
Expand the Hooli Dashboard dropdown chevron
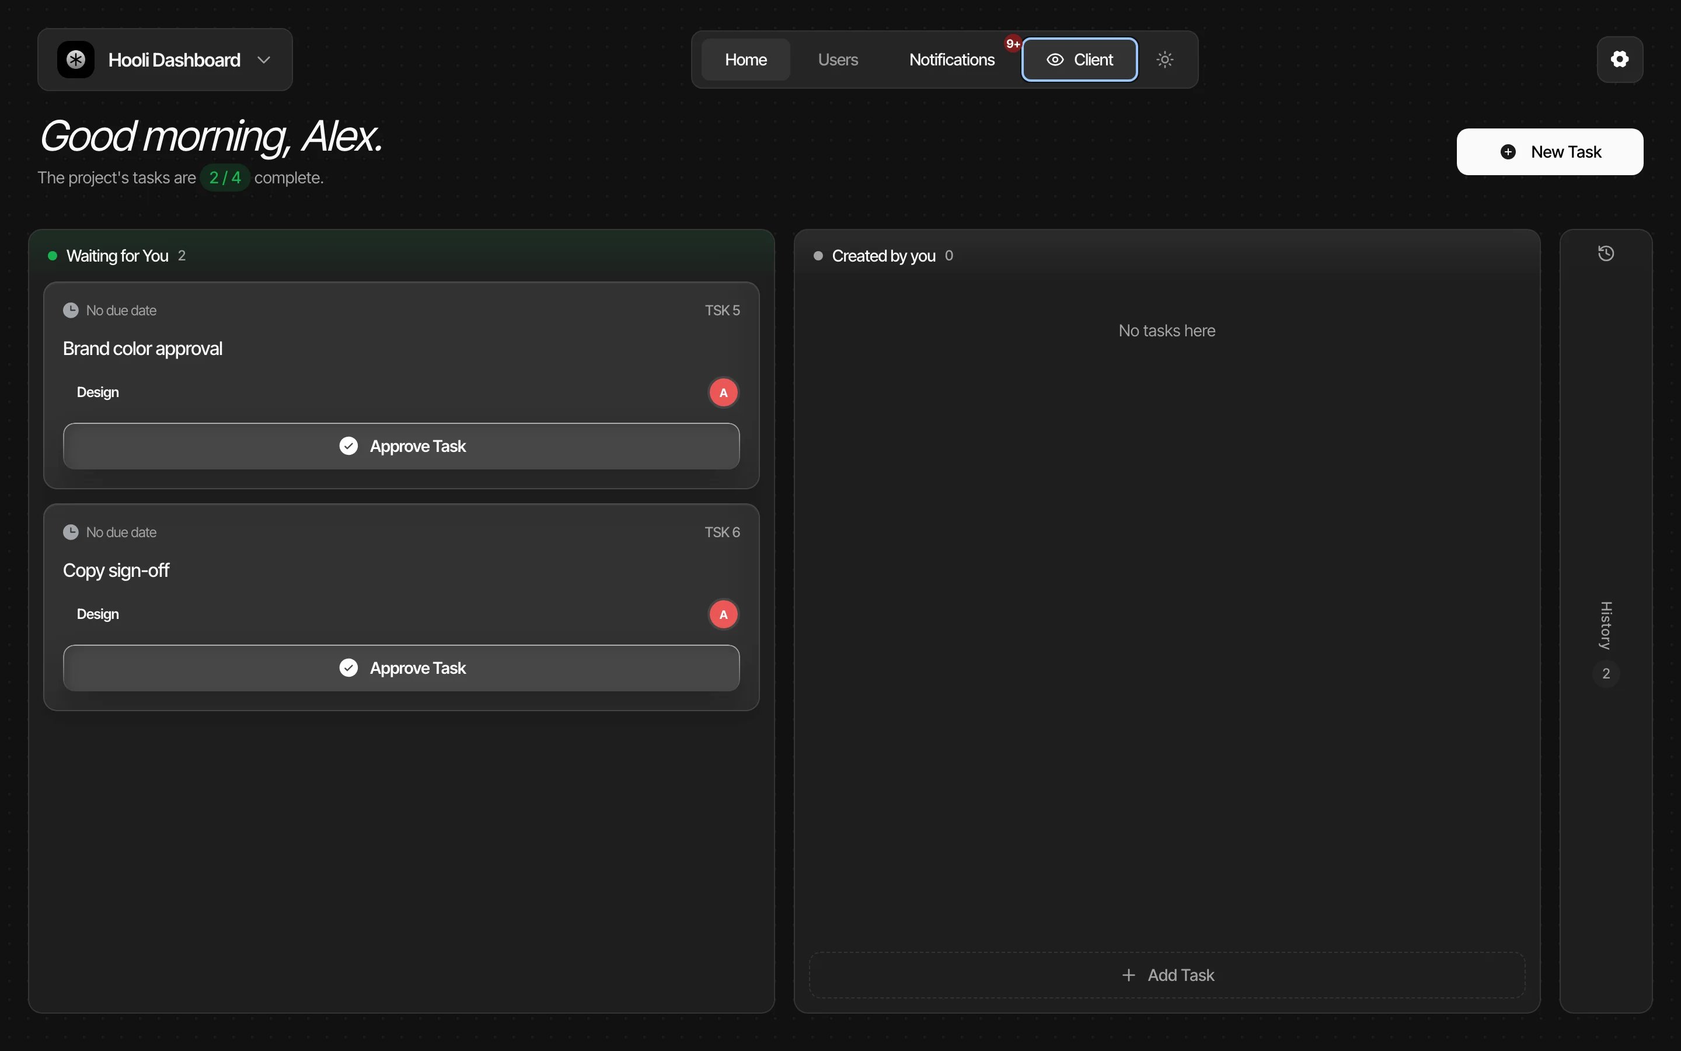[x=264, y=60]
